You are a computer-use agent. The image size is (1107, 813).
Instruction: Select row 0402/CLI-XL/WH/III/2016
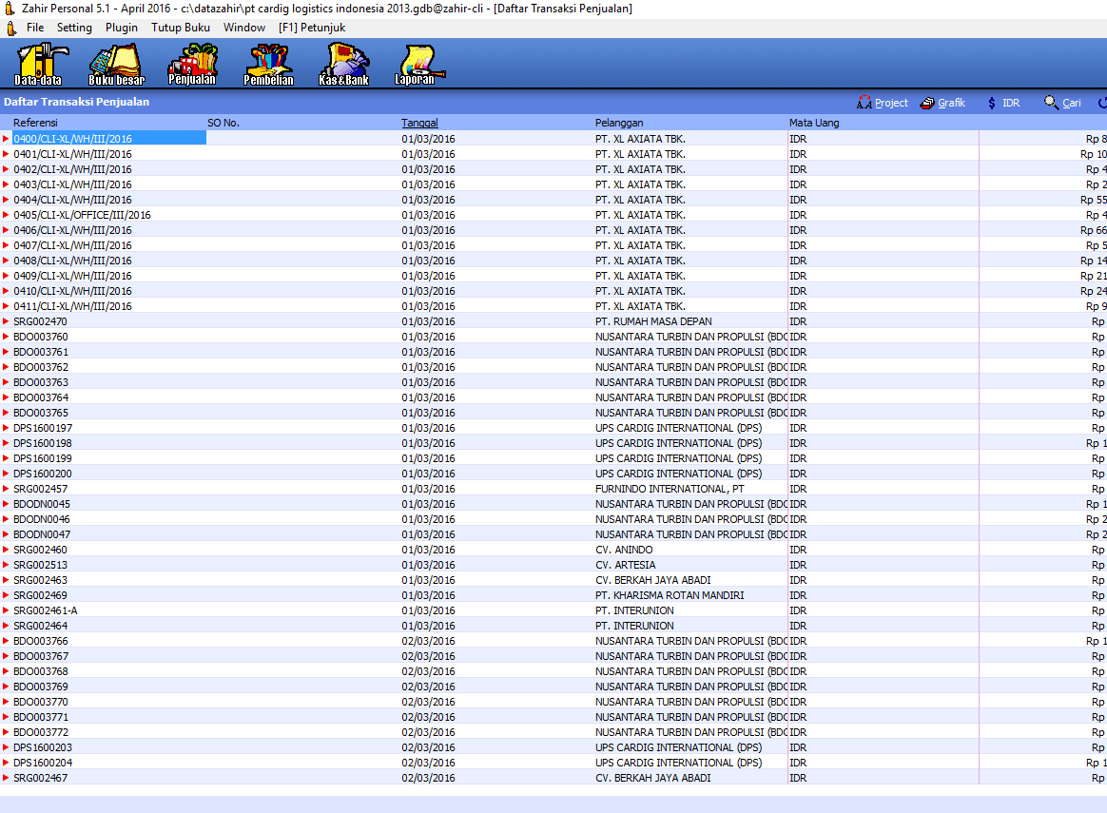pos(553,169)
